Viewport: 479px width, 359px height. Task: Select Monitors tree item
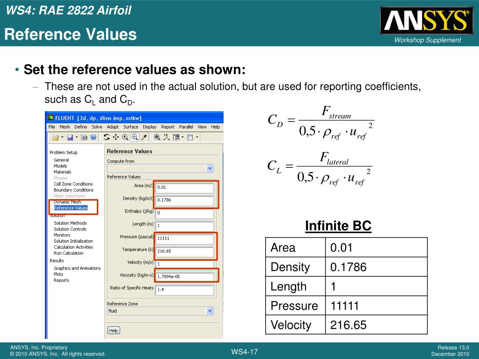tap(62, 235)
